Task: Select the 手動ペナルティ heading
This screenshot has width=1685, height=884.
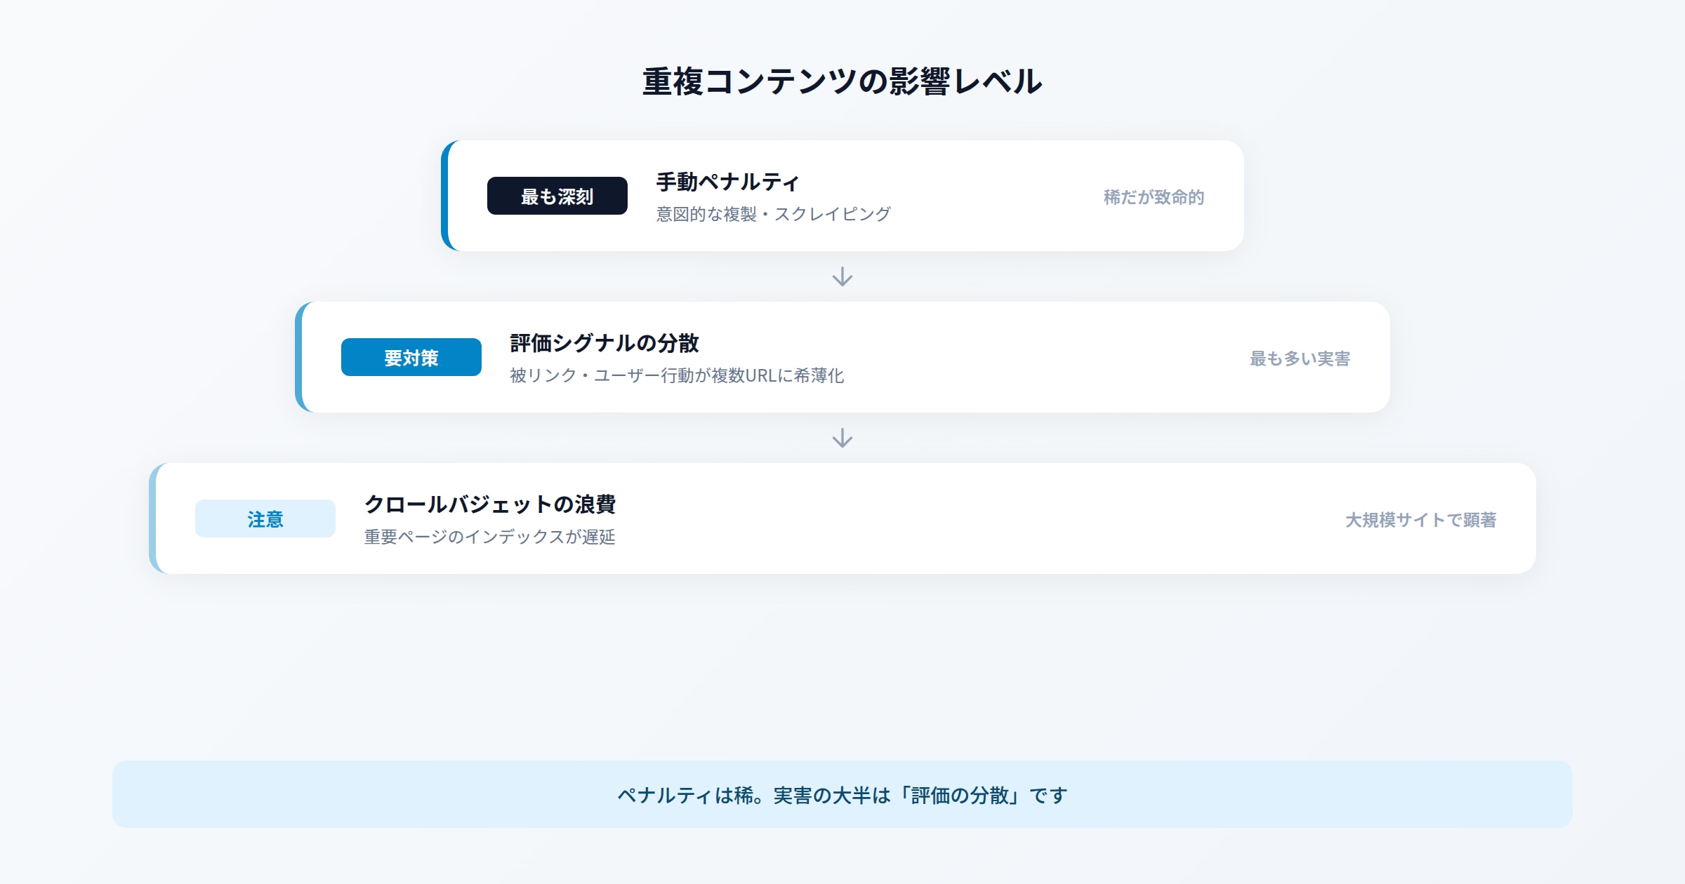Action: point(727,182)
